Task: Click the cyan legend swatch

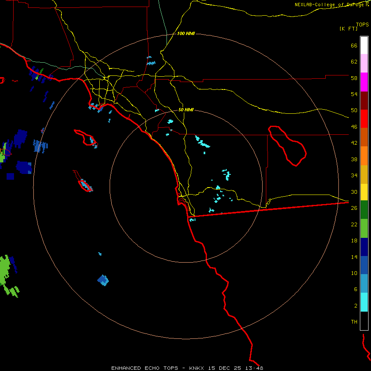Action: pos(364,302)
